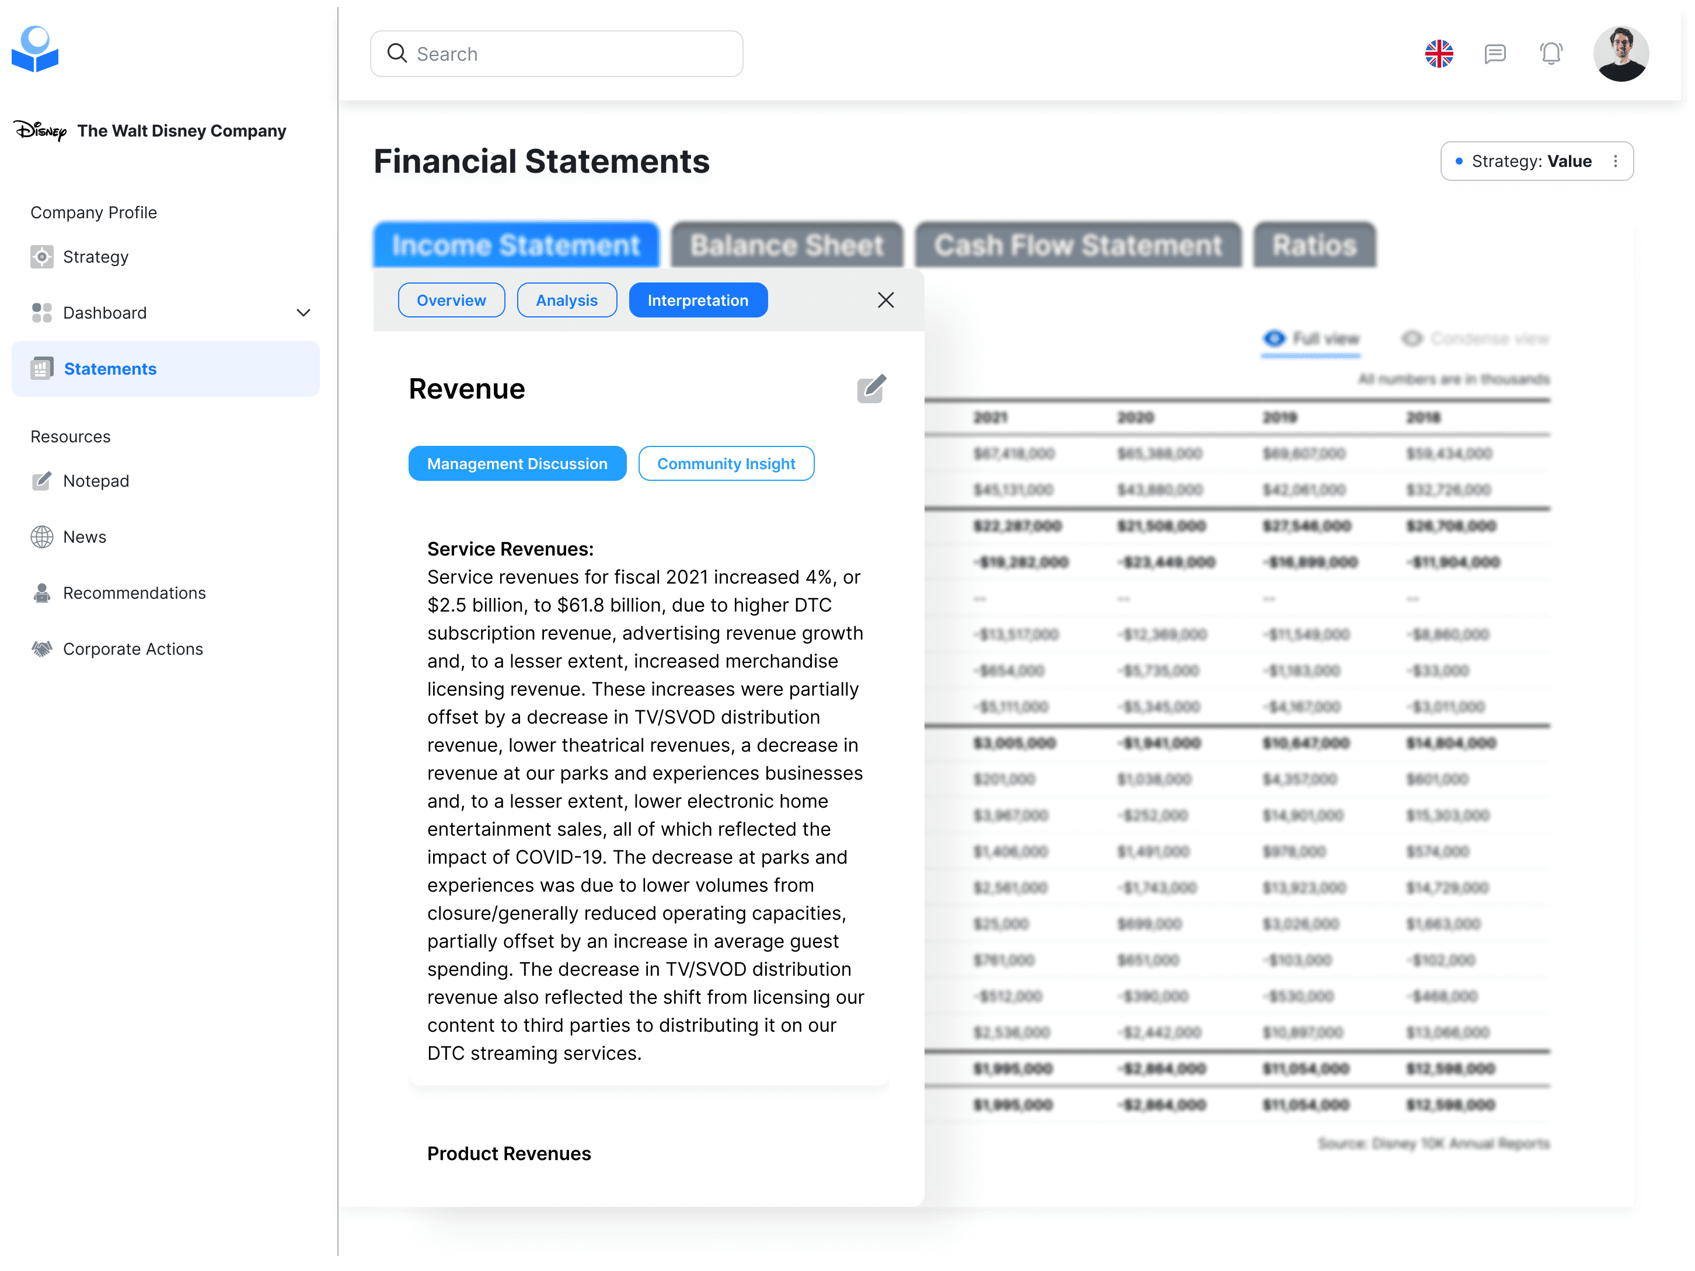The width and height of the screenshot is (1695, 1271).
Task: Click the Product Revenues heading
Action: [x=509, y=1153]
